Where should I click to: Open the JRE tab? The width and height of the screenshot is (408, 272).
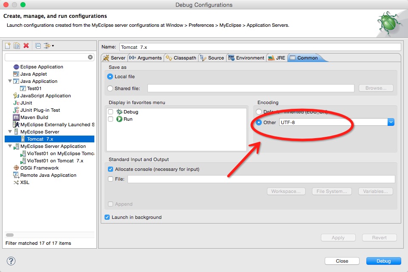point(277,58)
